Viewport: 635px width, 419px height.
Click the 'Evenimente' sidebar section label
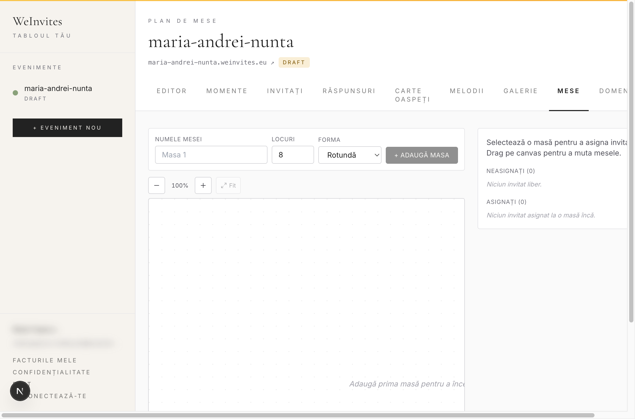click(x=37, y=67)
